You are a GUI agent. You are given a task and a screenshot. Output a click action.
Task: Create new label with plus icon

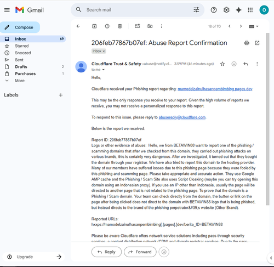61,95
